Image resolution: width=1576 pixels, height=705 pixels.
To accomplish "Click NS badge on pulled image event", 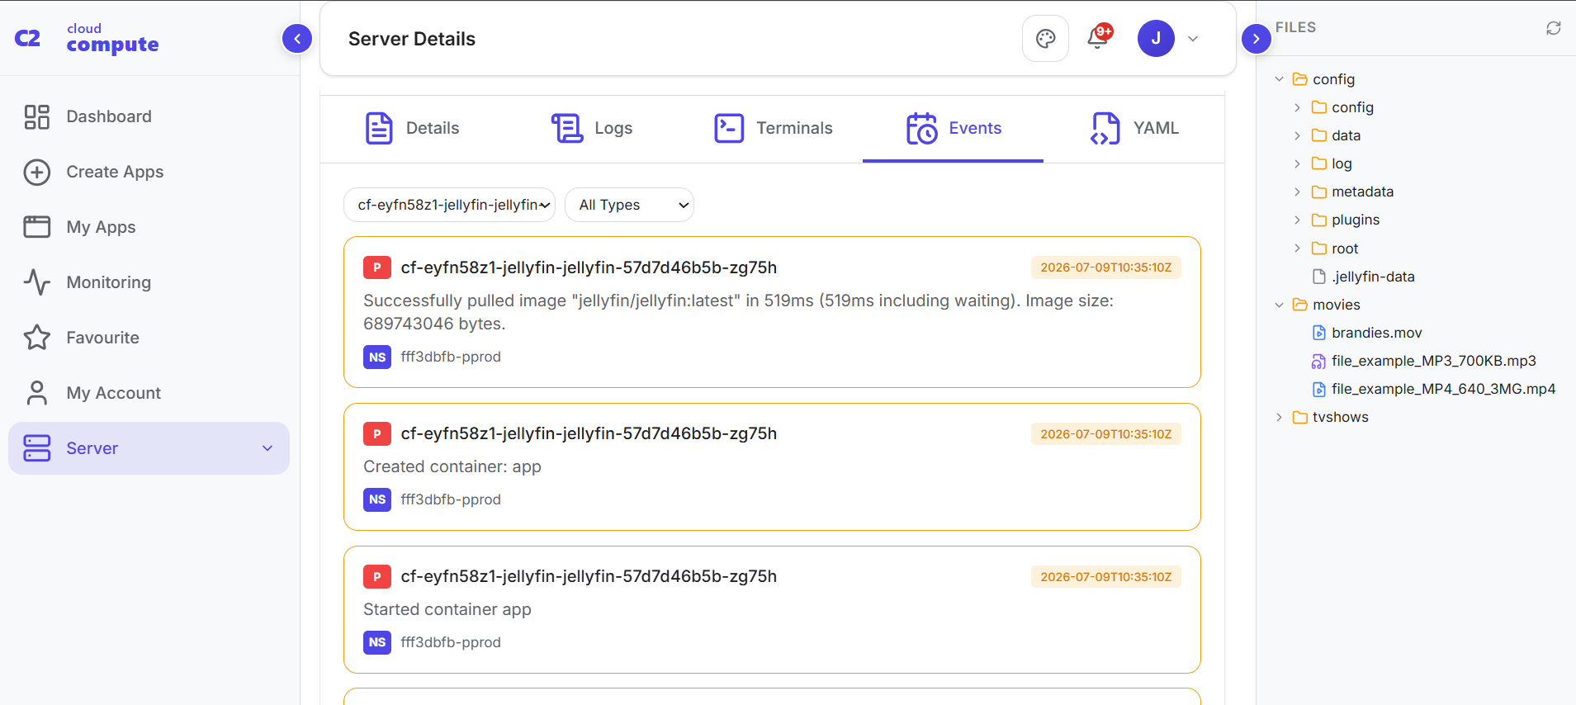I will tap(377, 357).
